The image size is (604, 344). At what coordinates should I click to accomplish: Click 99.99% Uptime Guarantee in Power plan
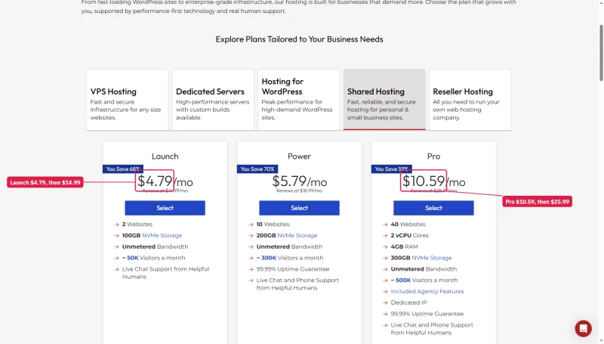[293, 269]
